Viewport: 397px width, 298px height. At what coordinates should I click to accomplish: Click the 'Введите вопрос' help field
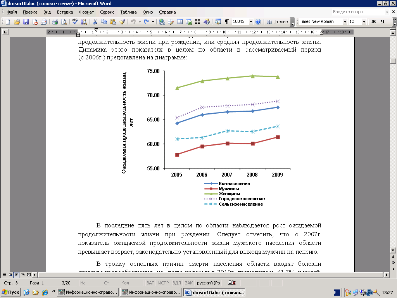click(x=358, y=12)
